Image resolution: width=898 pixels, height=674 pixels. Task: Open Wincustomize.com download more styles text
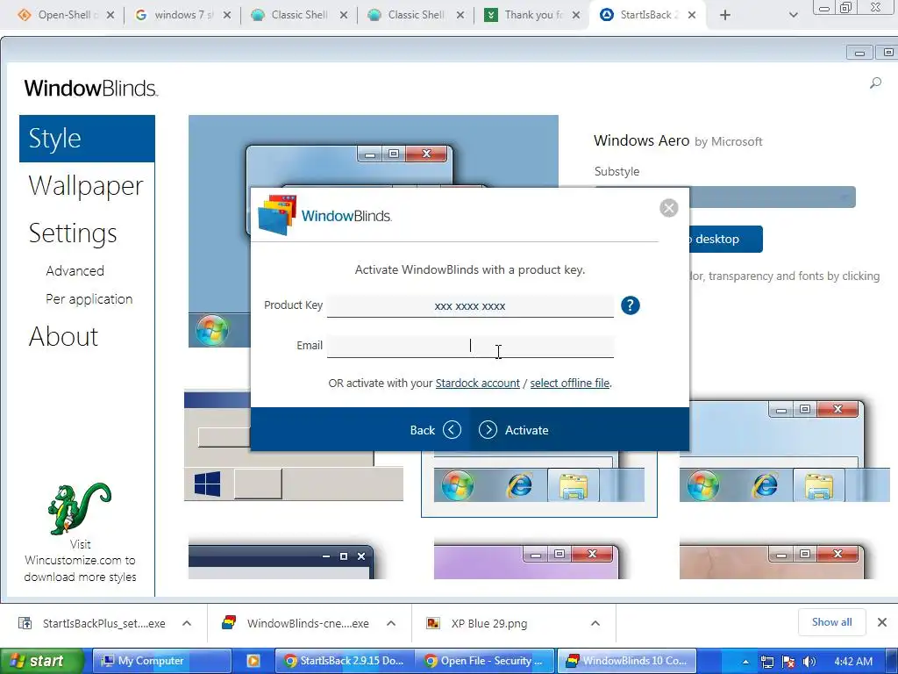coord(80,561)
